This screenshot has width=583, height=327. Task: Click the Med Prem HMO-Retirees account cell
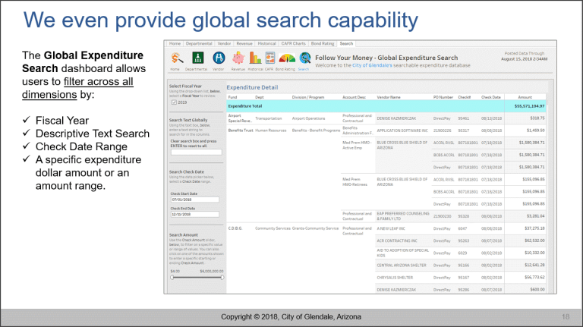355,181
